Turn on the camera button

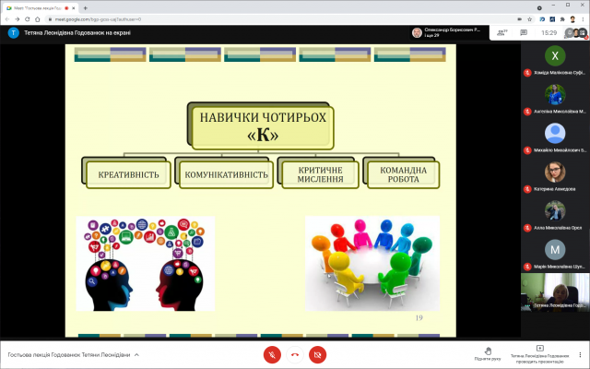point(317,354)
